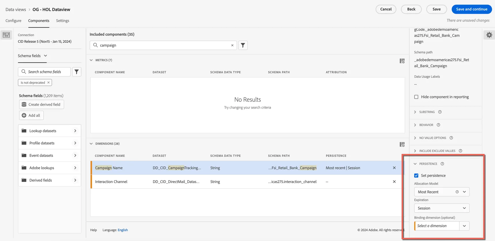Toggle Hide component in reporting checkbox
Viewport: 495px width, 241px height.
(416, 97)
